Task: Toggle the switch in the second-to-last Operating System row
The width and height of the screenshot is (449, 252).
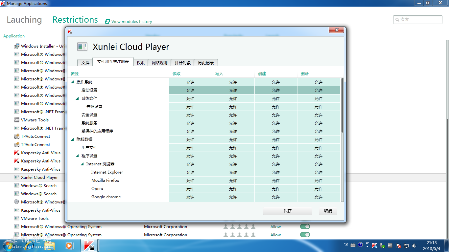Action: pos(305,226)
